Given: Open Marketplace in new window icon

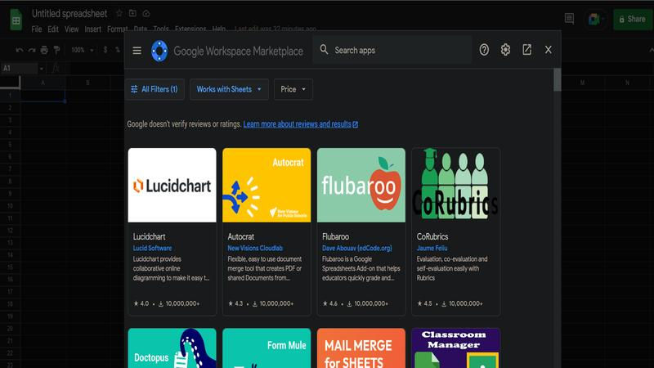Looking at the screenshot, I should [x=526, y=50].
